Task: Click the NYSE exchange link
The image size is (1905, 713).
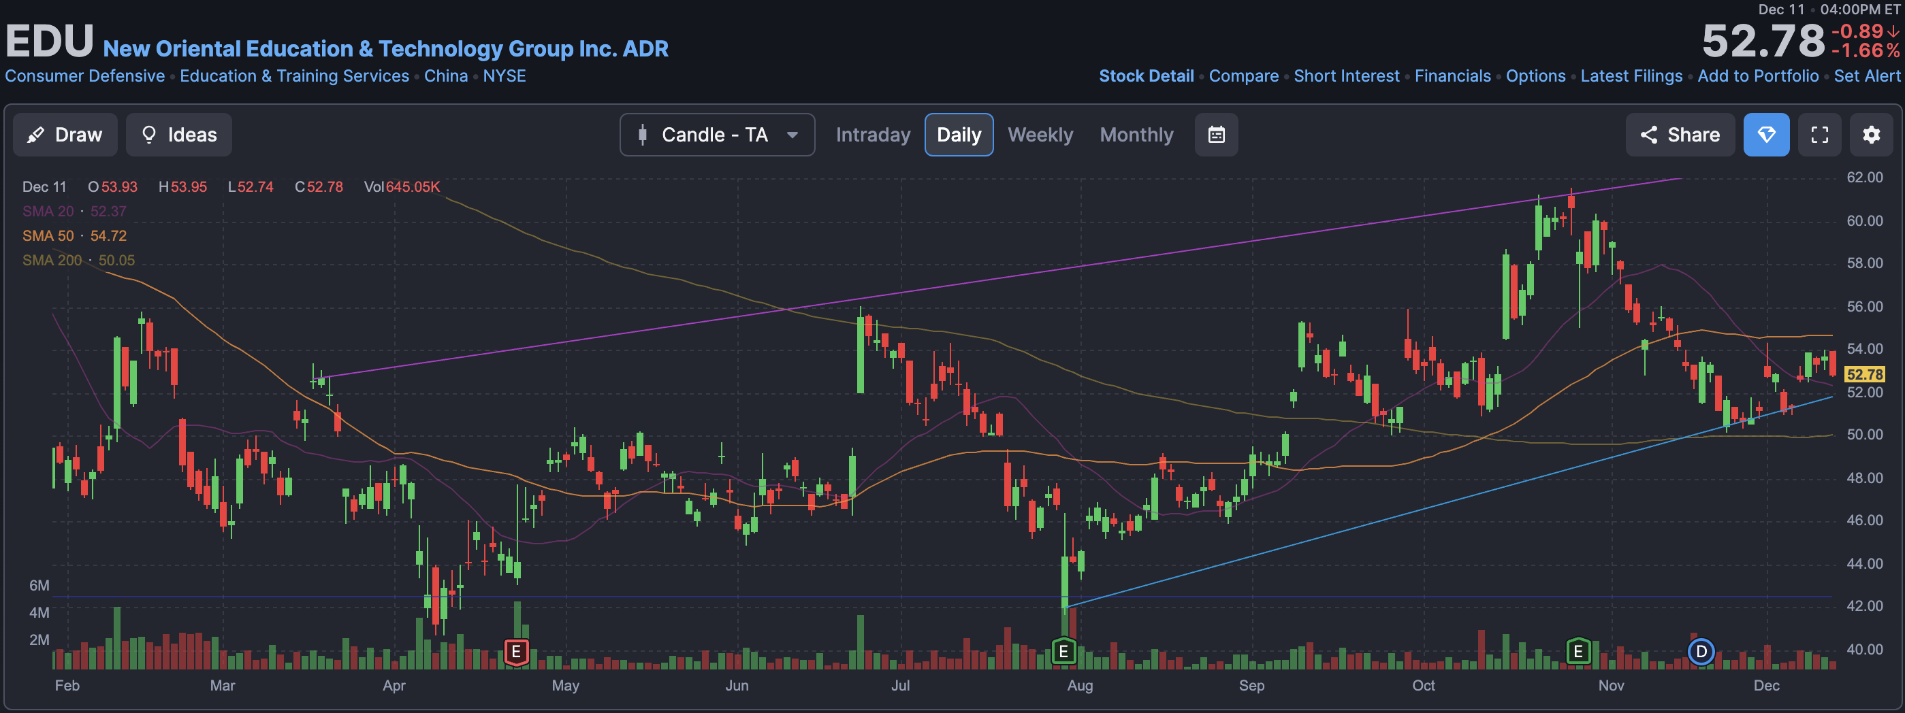Action: (x=505, y=76)
